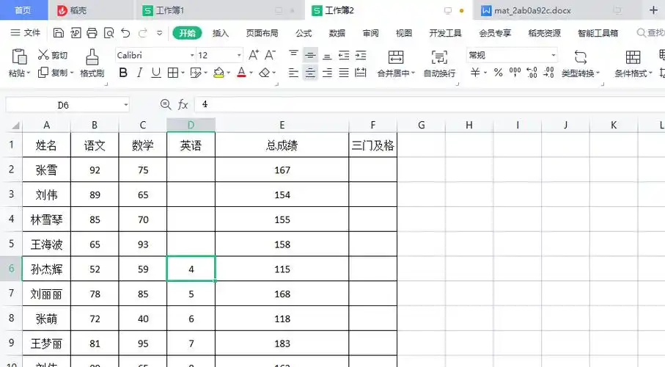Image resolution: width=665 pixels, height=367 pixels.
Task: Increase font size with the A+ icon
Action: [254, 55]
